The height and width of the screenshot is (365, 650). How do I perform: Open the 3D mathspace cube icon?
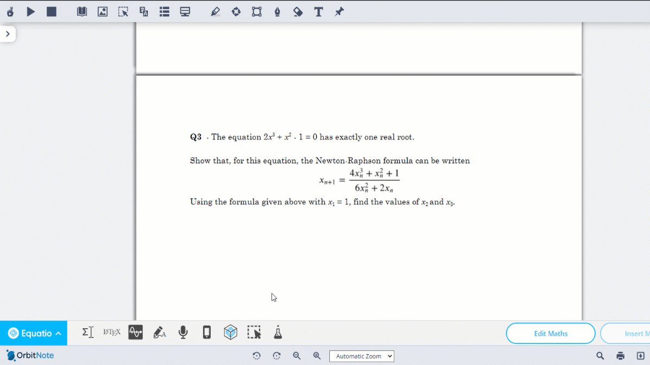tap(231, 333)
